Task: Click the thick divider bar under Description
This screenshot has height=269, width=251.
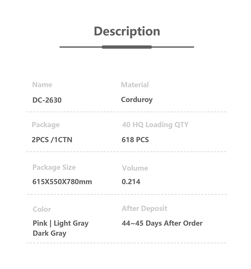Action: pyautogui.click(x=127, y=47)
